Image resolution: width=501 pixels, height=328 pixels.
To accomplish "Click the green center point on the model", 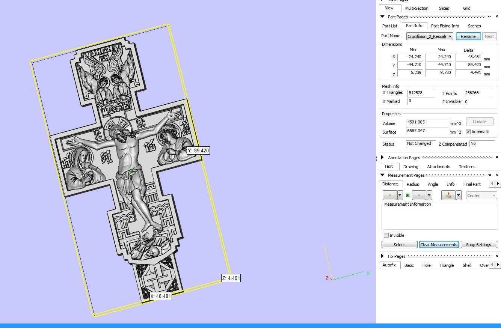I will (x=131, y=170).
